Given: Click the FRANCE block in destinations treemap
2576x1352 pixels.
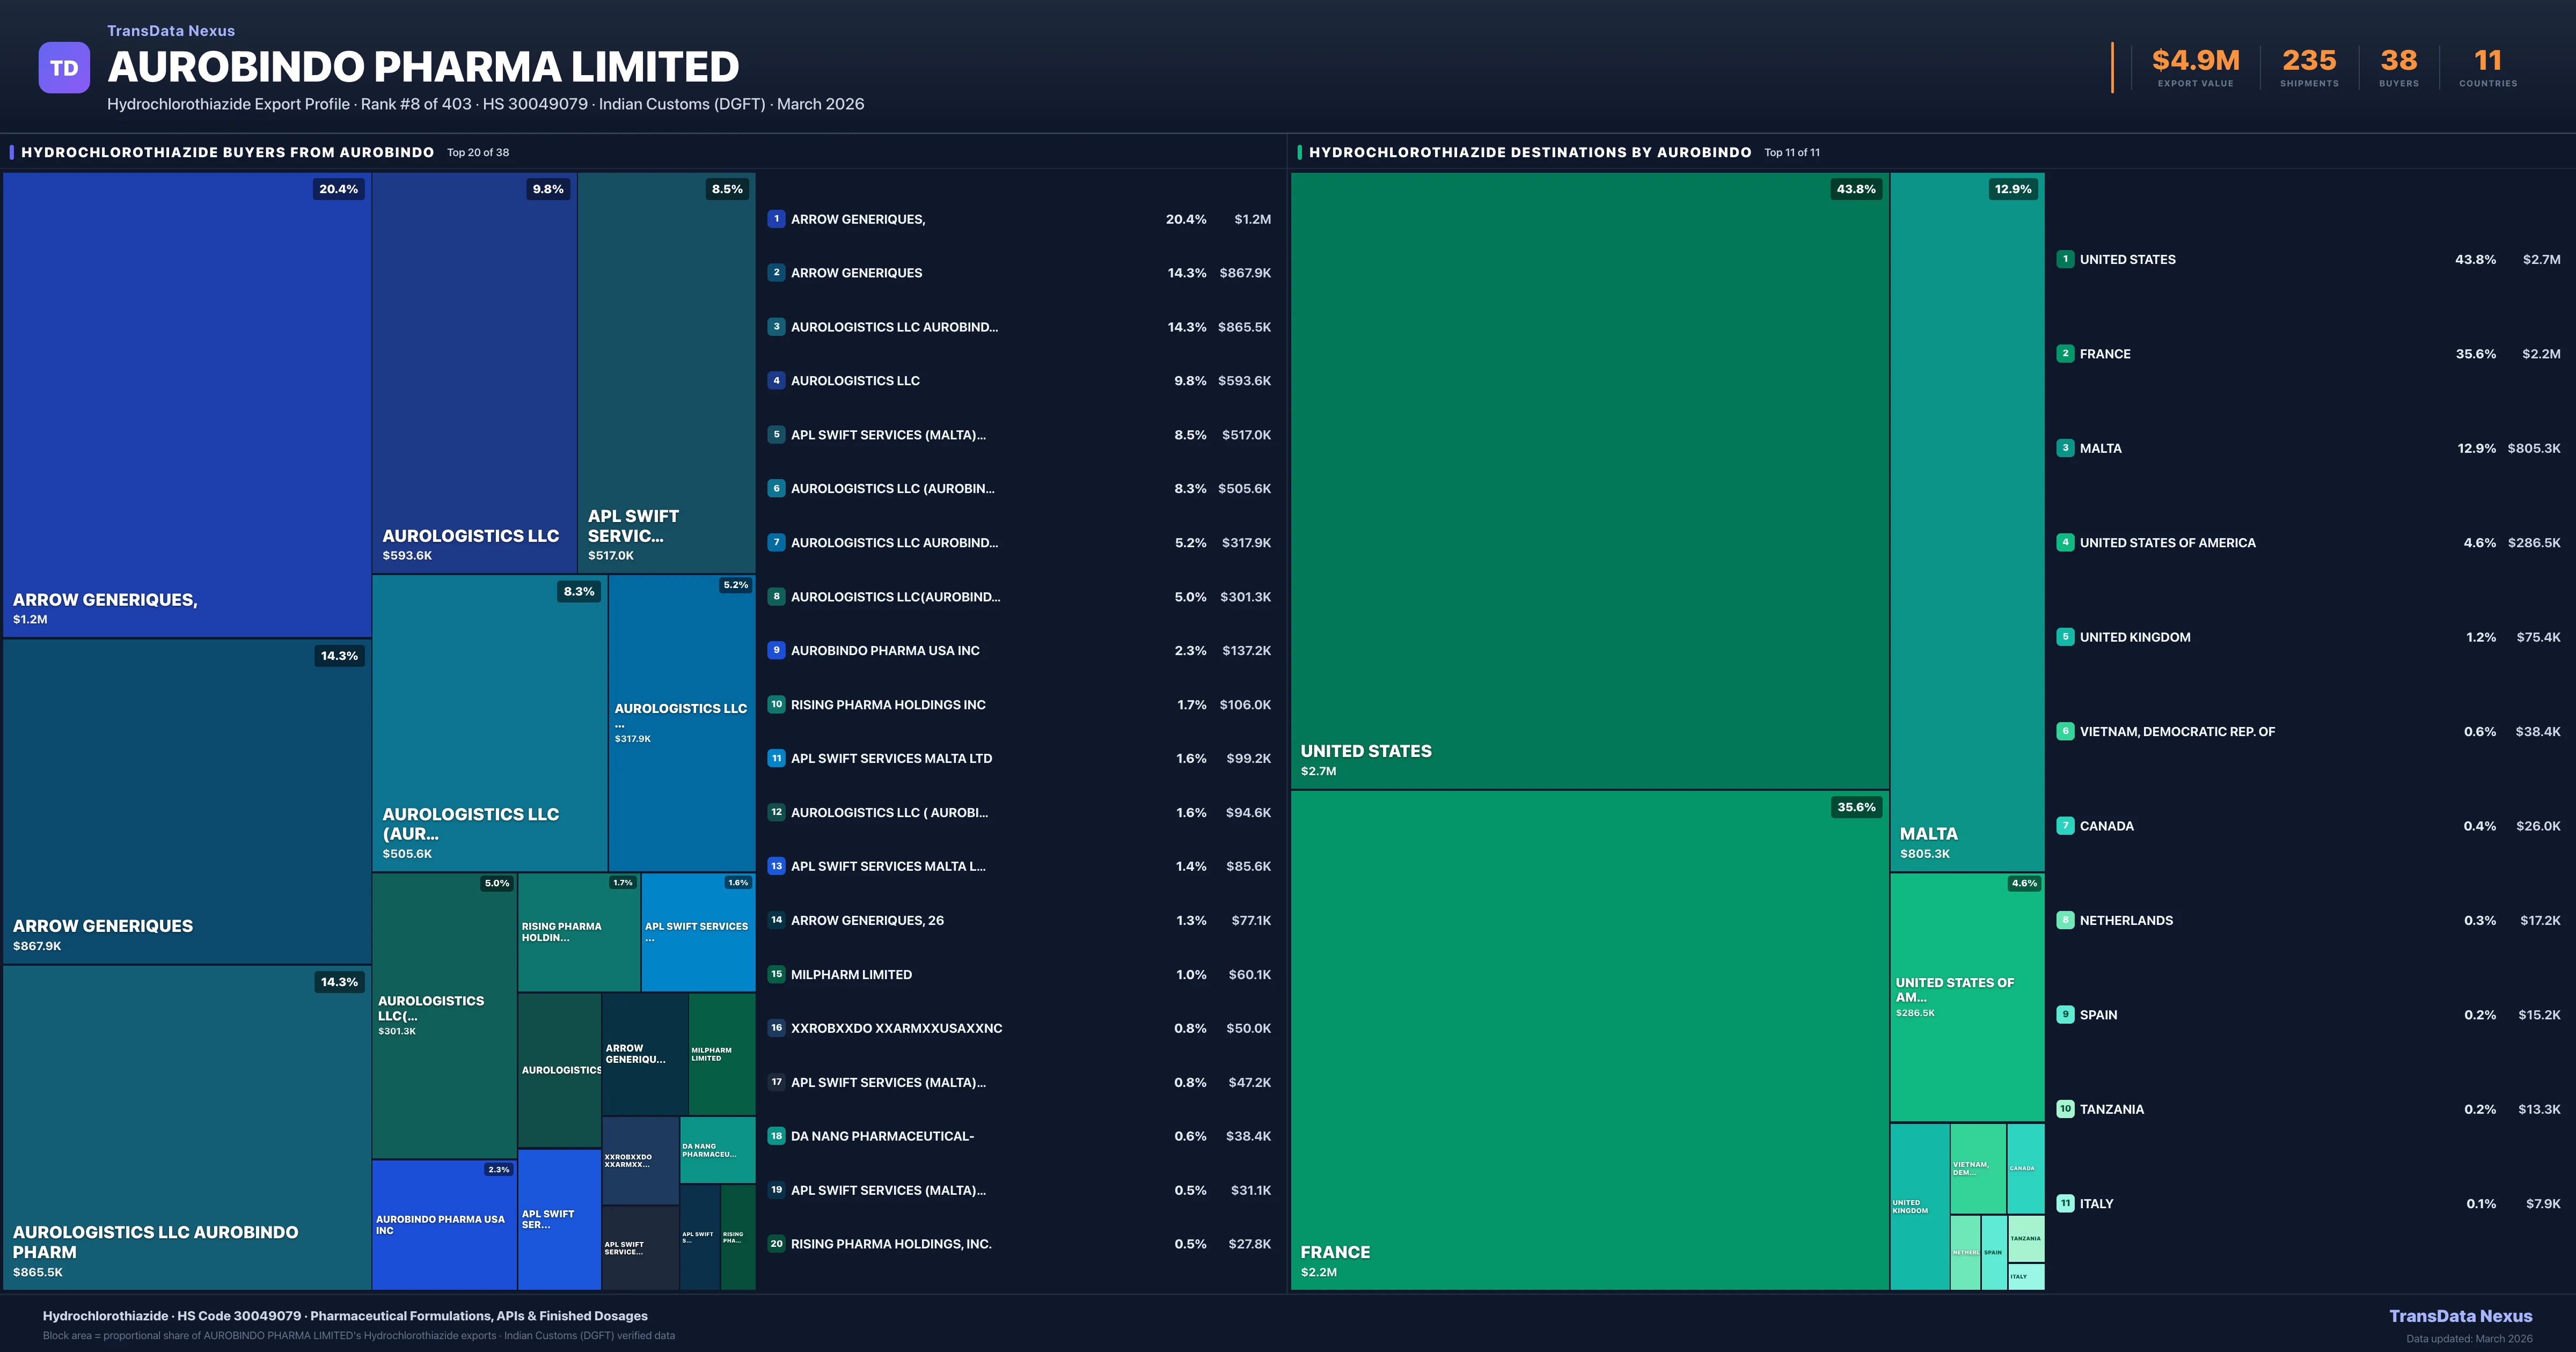Looking at the screenshot, I should tap(1588, 1040).
